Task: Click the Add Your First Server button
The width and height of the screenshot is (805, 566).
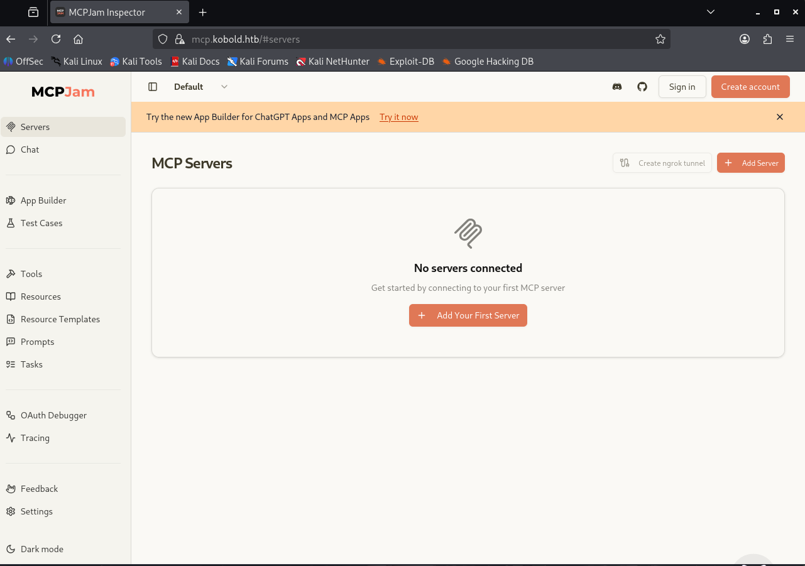Action: tap(468, 315)
